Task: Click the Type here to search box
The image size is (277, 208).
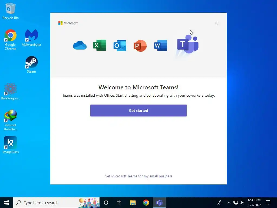Action: click(56, 203)
